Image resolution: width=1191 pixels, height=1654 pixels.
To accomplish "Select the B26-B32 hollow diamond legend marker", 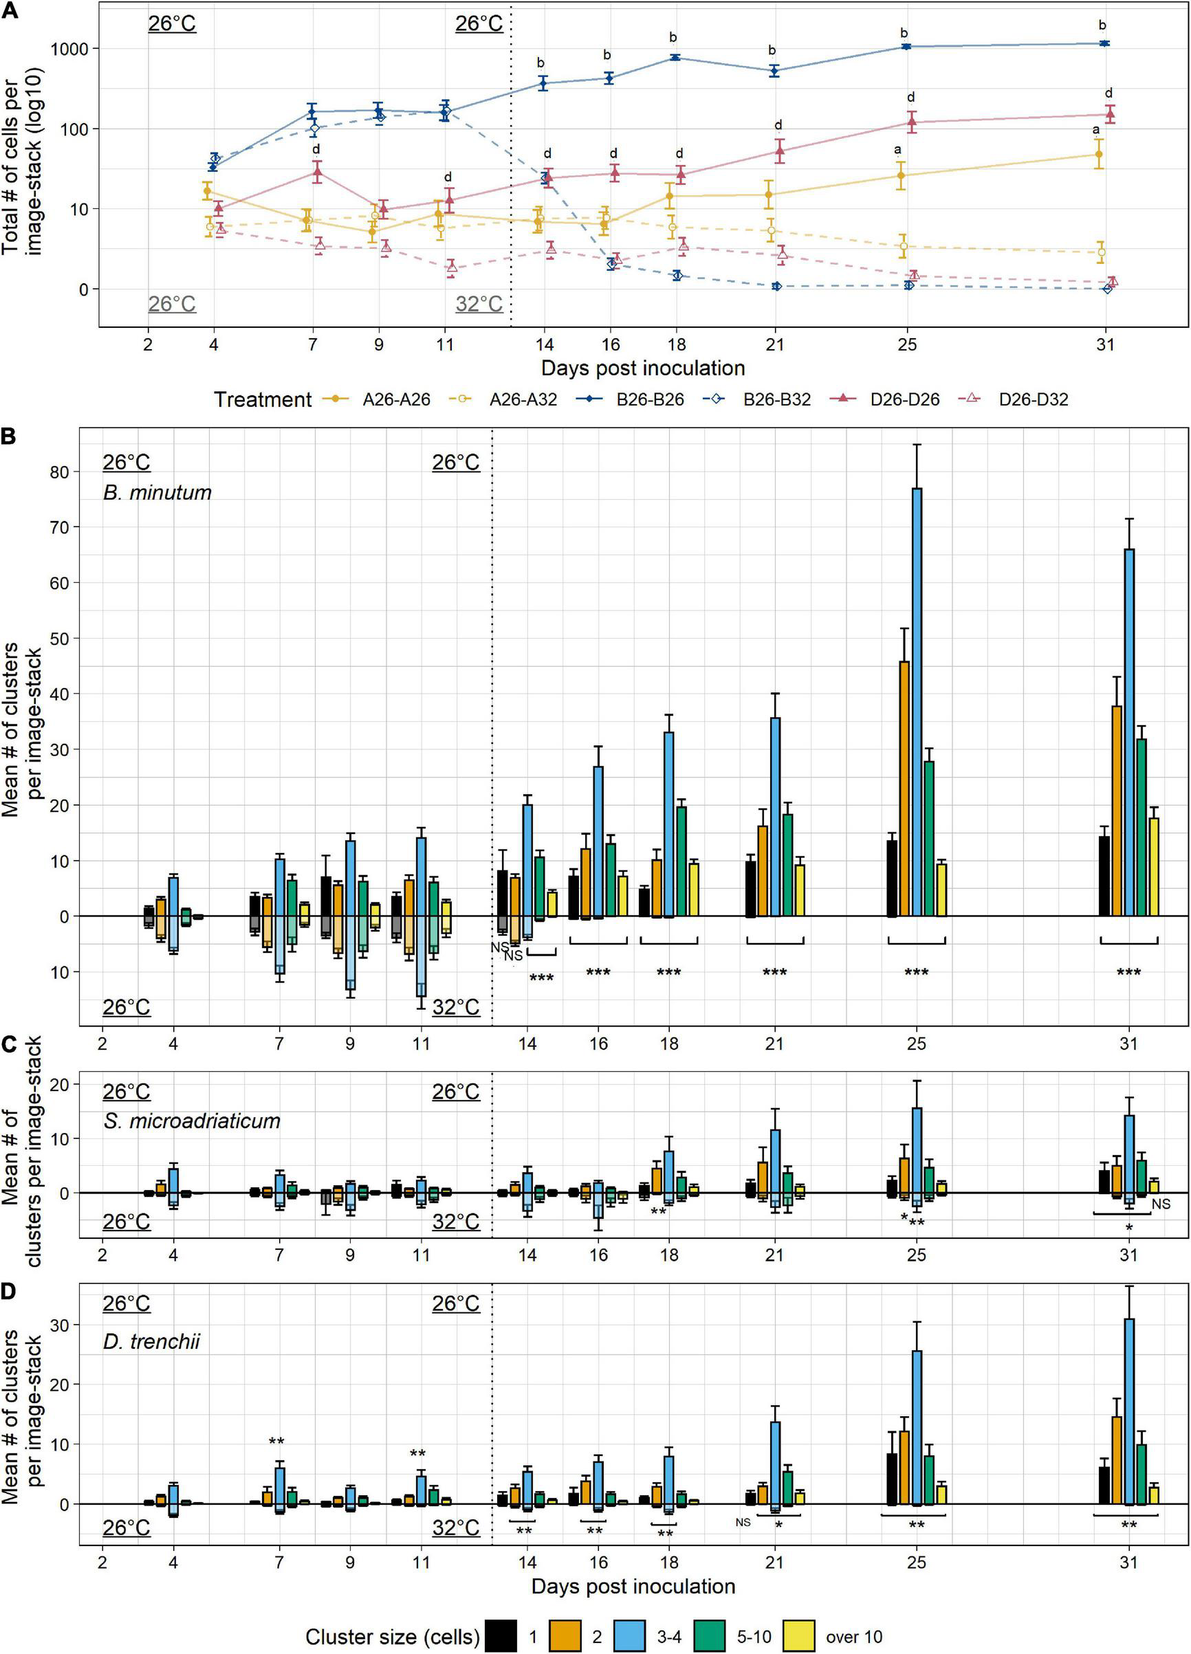I will 718,399.
